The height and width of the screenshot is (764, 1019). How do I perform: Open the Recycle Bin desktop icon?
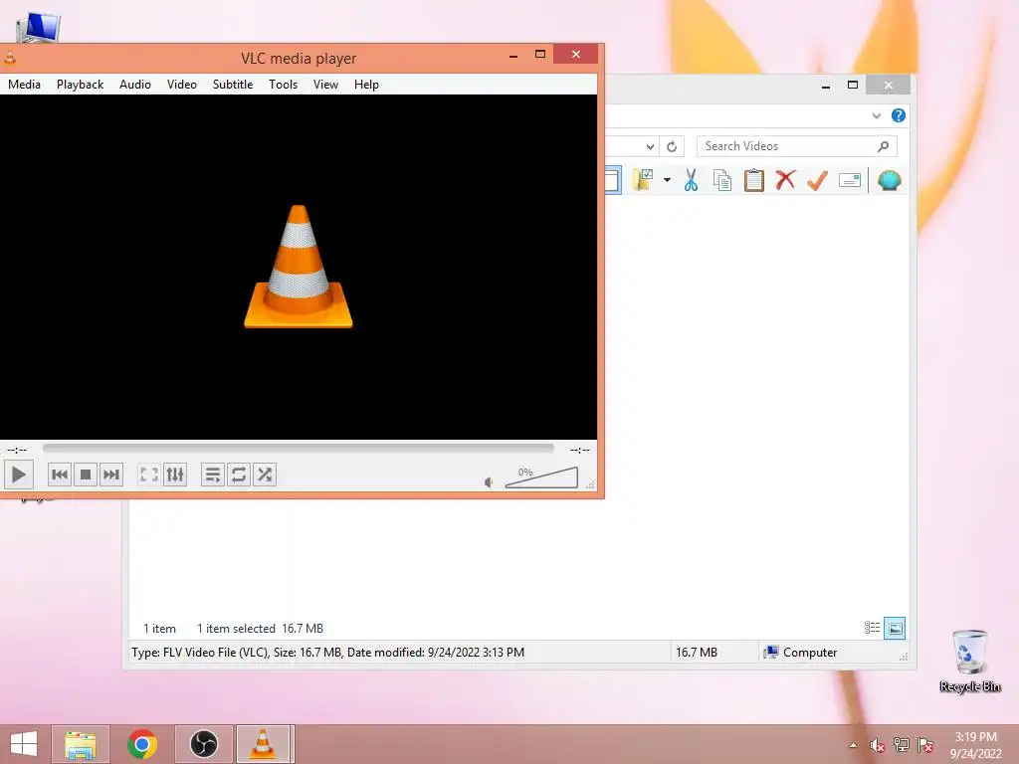point(969,661)
